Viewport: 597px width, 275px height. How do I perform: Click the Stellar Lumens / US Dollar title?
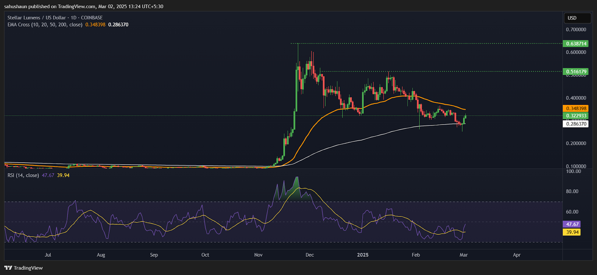coord(37,18)
